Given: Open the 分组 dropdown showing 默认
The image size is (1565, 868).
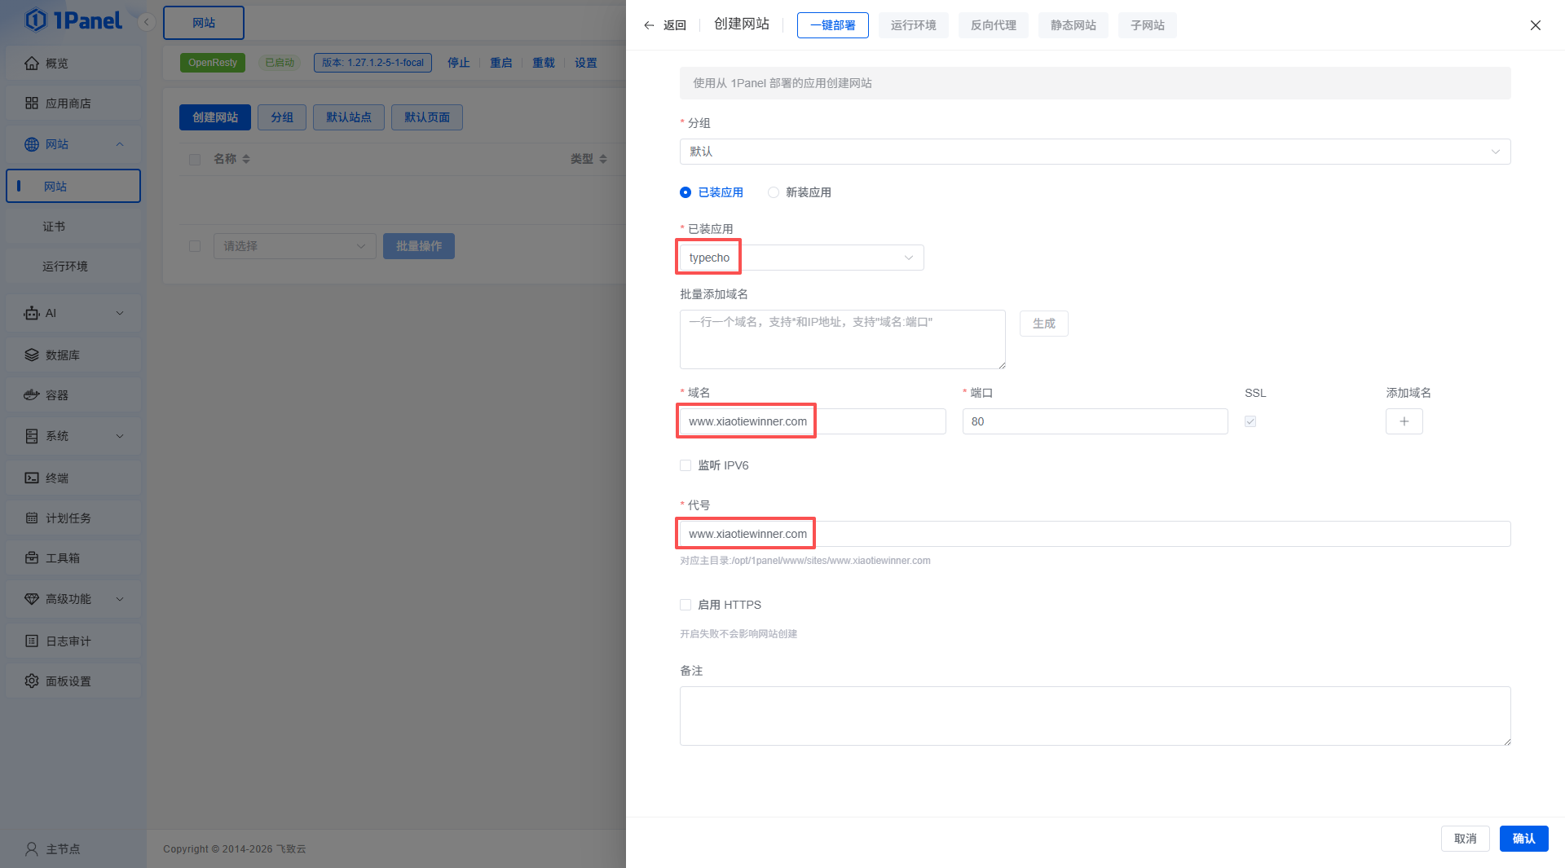Looking at the screenshot, I should click(x=1095, y=152).
